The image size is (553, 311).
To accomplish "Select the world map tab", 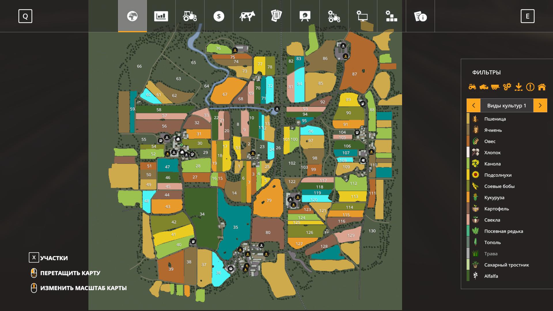I will click(132, 16).
